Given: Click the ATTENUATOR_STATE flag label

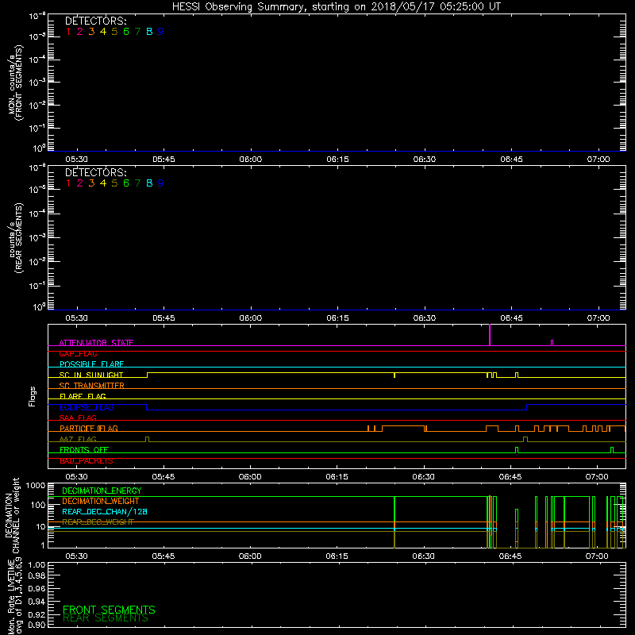Looking at the screenshot, I should point(96,343).
